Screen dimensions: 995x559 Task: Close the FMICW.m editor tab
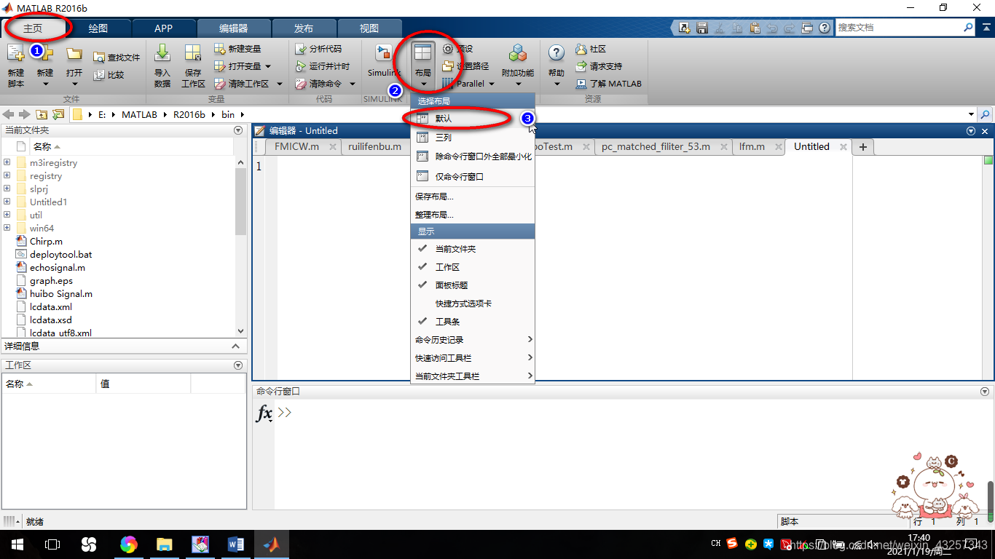pyautogui.click(x=331, y=147)
